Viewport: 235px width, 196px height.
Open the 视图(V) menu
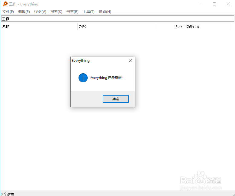(40, 12)
